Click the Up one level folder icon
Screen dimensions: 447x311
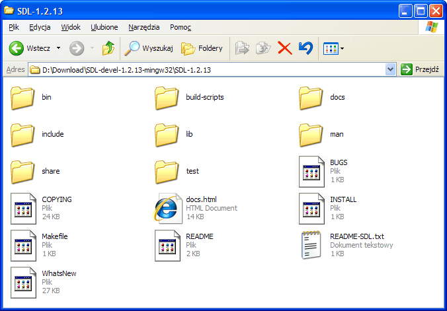click(x=108, y=48)
